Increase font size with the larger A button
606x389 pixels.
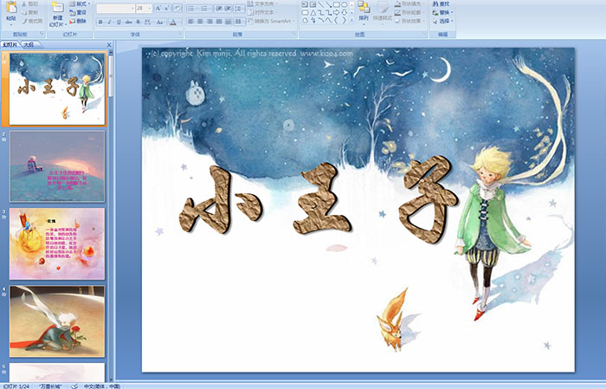click(158, 8)
